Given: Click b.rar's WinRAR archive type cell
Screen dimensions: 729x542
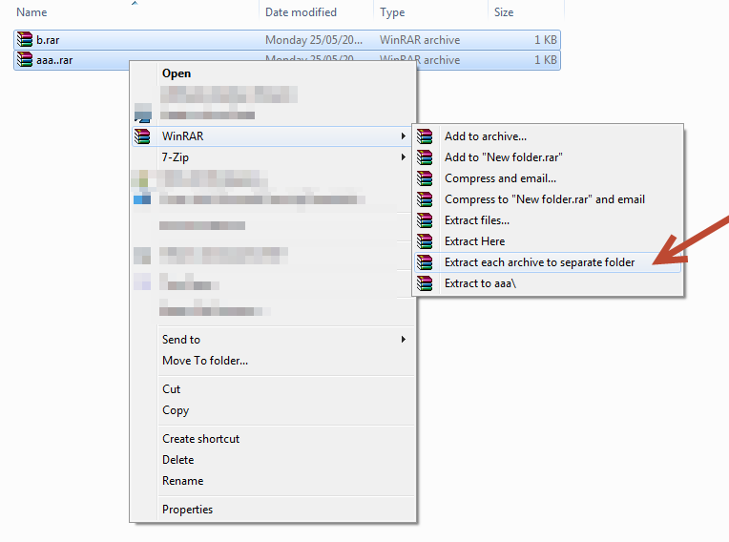Looking at the screenshot, I should click(420, 40).
